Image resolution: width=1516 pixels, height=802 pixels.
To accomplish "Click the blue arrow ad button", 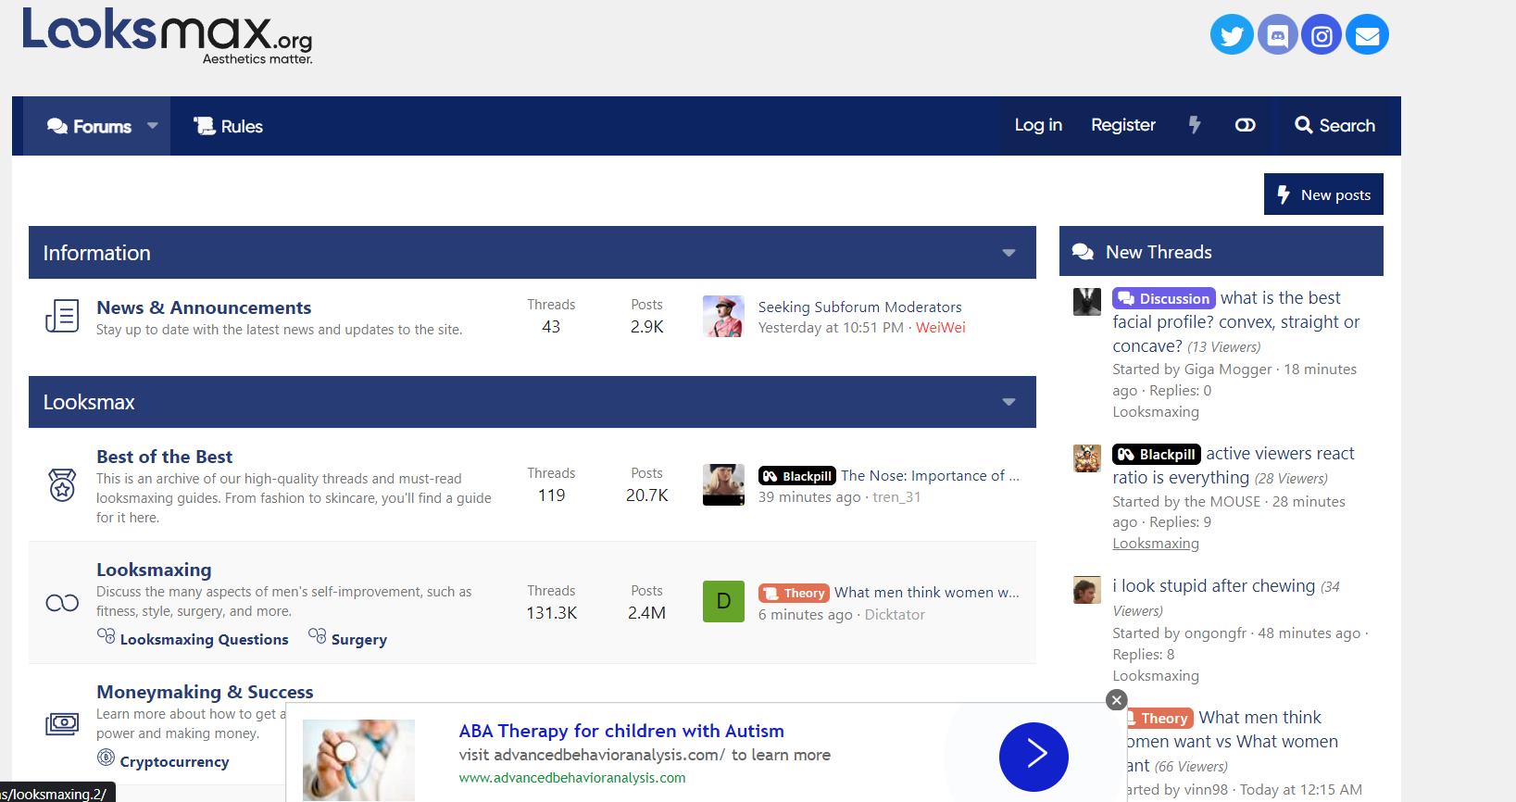I will tap(1034, 757).
